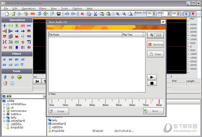Open the Help menu
Viewport: 202px width, 137px height.
pyautogui.click(x=90, y=8)
